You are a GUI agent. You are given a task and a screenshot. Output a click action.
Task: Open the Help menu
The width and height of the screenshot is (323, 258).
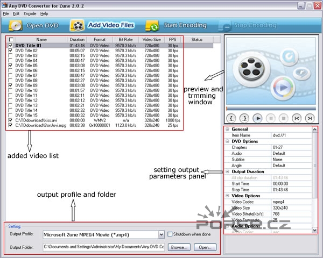click(44, 14)
